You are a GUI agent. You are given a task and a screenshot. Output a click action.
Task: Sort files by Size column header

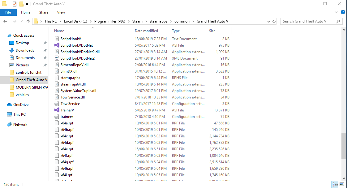pyautogui.click(x=219, y=31)
